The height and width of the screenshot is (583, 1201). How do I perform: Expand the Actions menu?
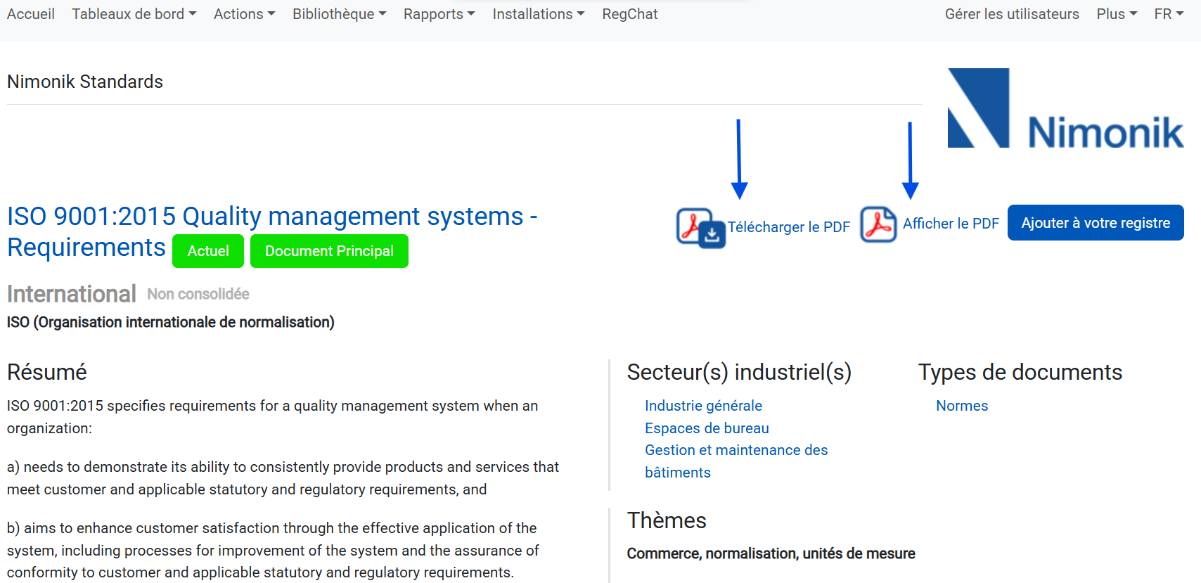click(x=245, y=14)
